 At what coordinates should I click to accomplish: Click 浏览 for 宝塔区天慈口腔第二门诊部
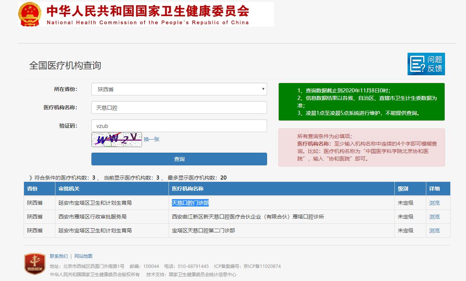coord(434,230)
